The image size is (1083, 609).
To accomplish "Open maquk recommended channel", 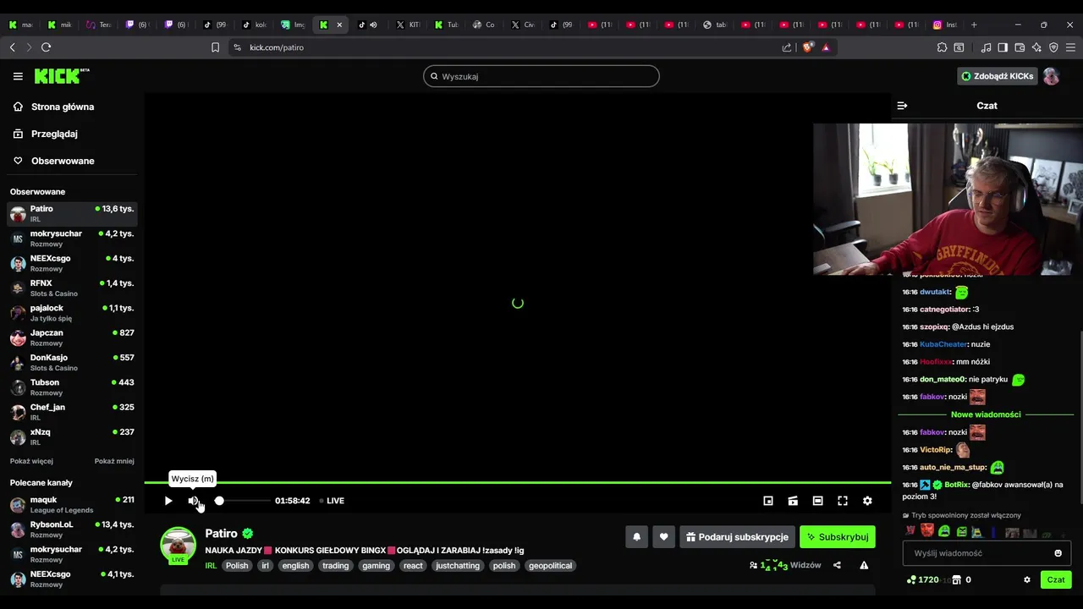I will pyautogui.click(x=73, y=505).
